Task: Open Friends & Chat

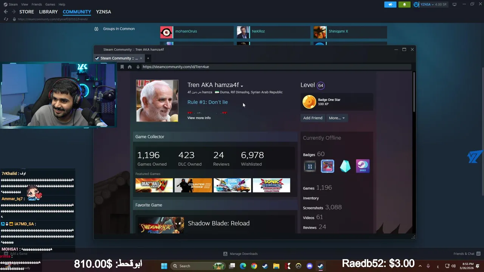Action: pyautogui.click(x=467, y=254)
